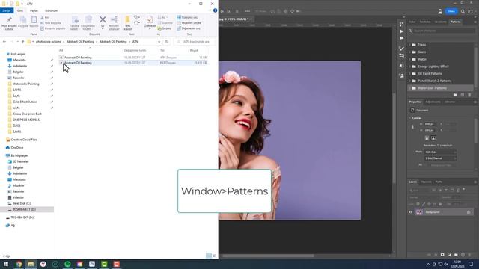Toggle the lock image pixels brush icon in Layers
This screenshot has width=479, height=269.
point(424,204)
